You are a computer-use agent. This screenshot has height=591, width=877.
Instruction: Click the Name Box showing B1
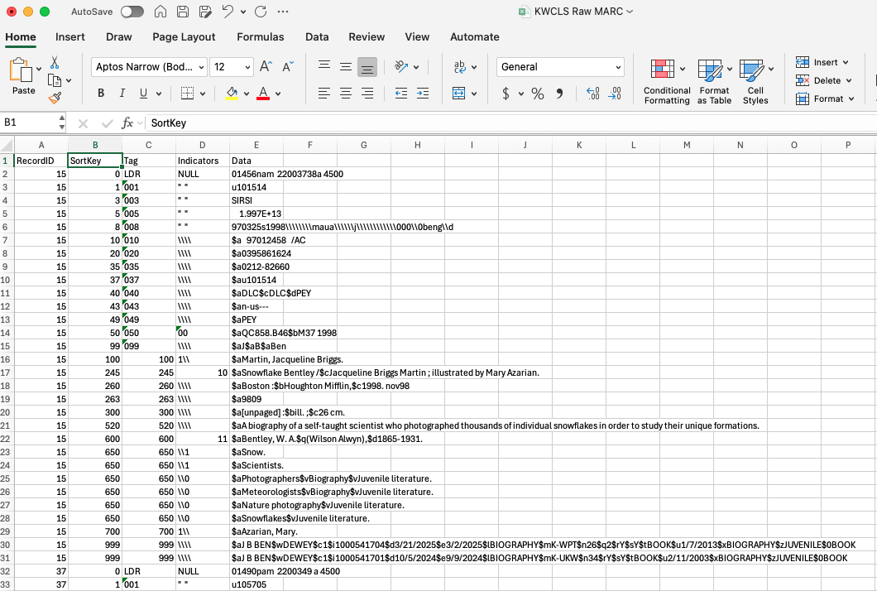pyautogui.click(x=30, y=123)
